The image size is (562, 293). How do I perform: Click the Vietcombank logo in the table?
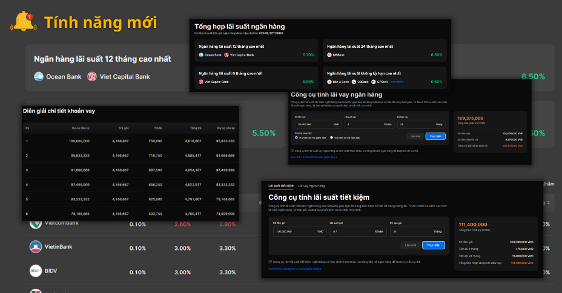click(36, 223)
